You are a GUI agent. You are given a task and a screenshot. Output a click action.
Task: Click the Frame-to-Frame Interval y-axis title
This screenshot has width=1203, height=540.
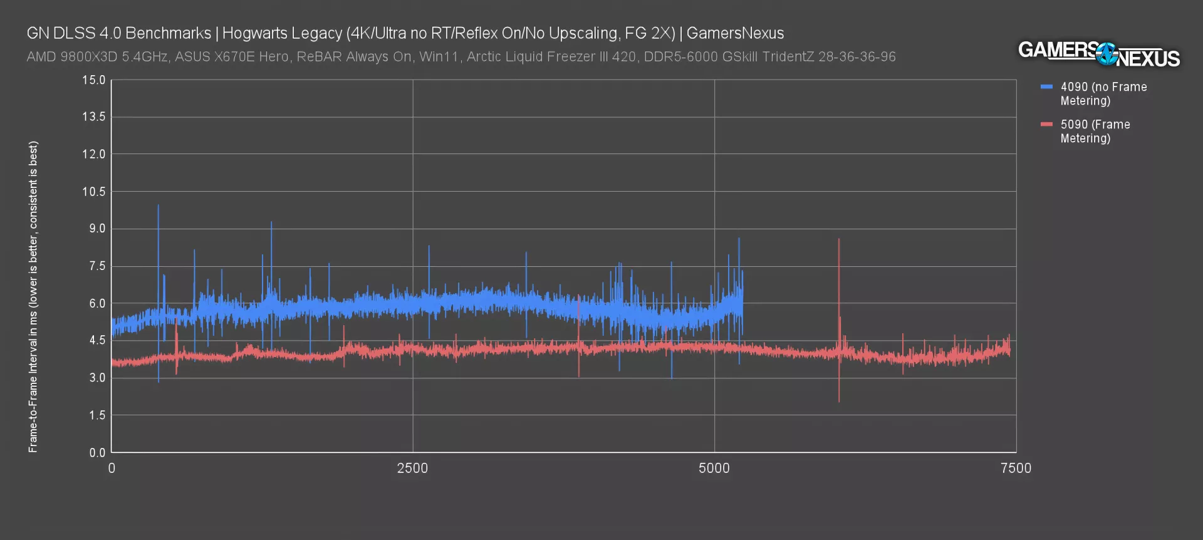pos(33,296)
